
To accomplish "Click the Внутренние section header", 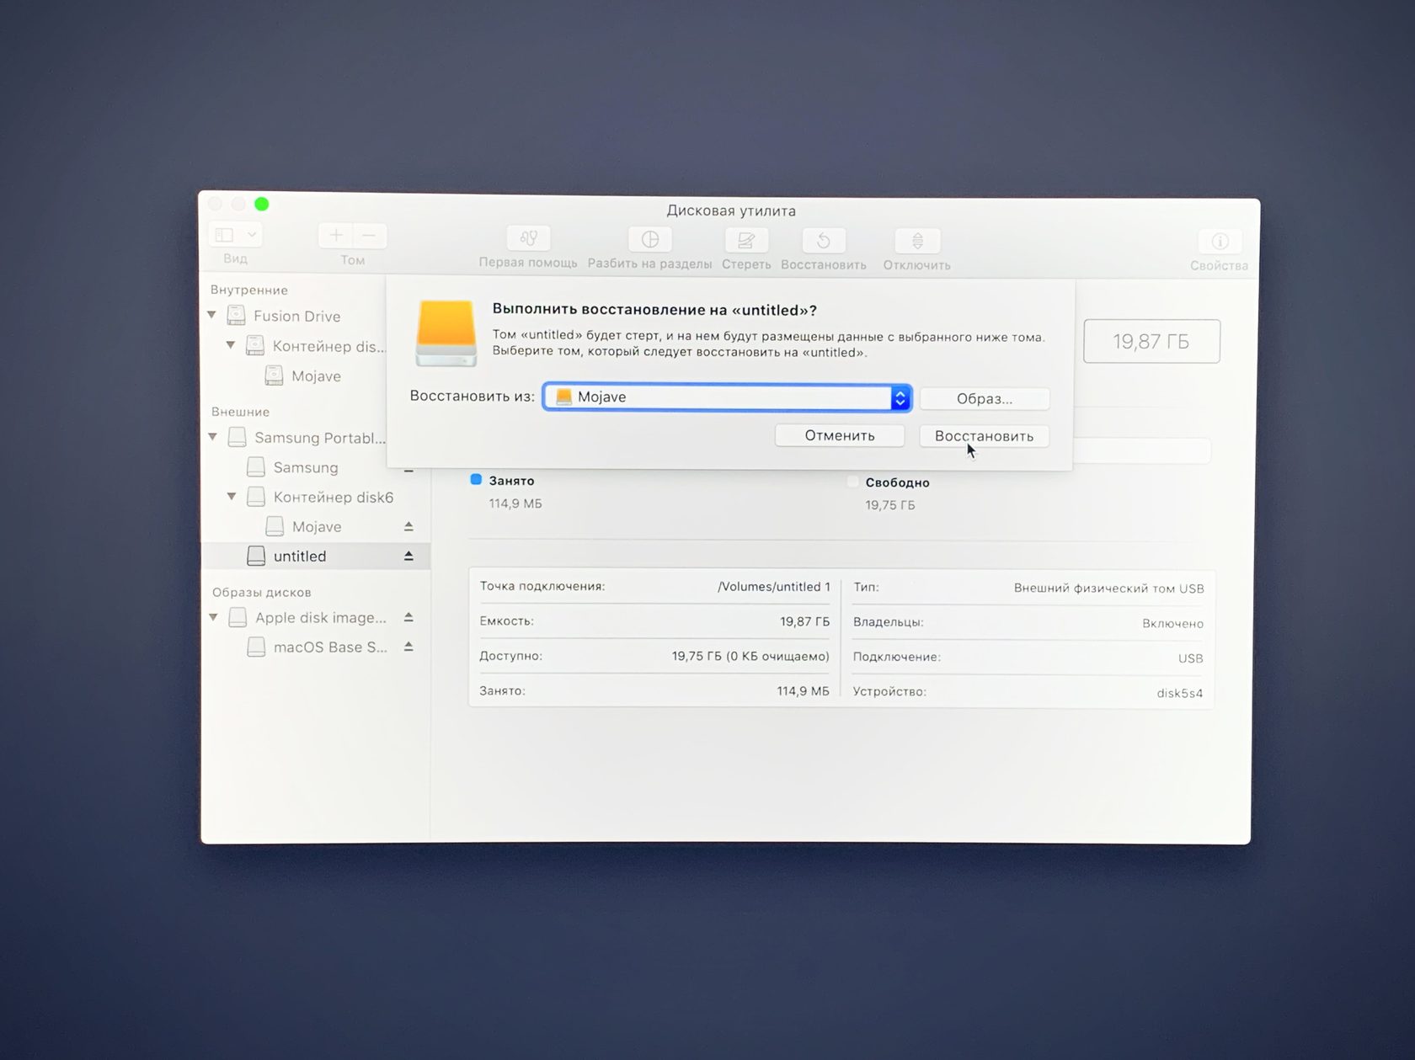I will point(249,290).
